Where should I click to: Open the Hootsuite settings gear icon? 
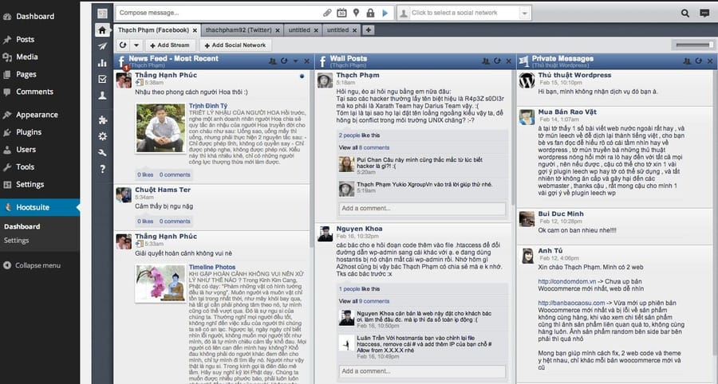[102, 136]
